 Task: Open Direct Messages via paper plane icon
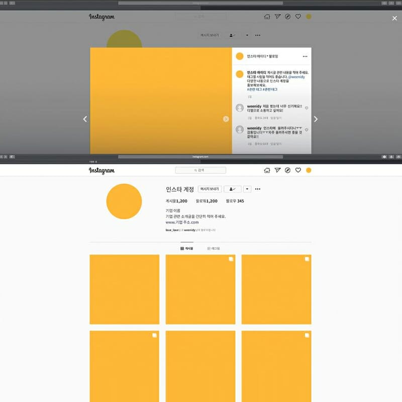(277, 170)
